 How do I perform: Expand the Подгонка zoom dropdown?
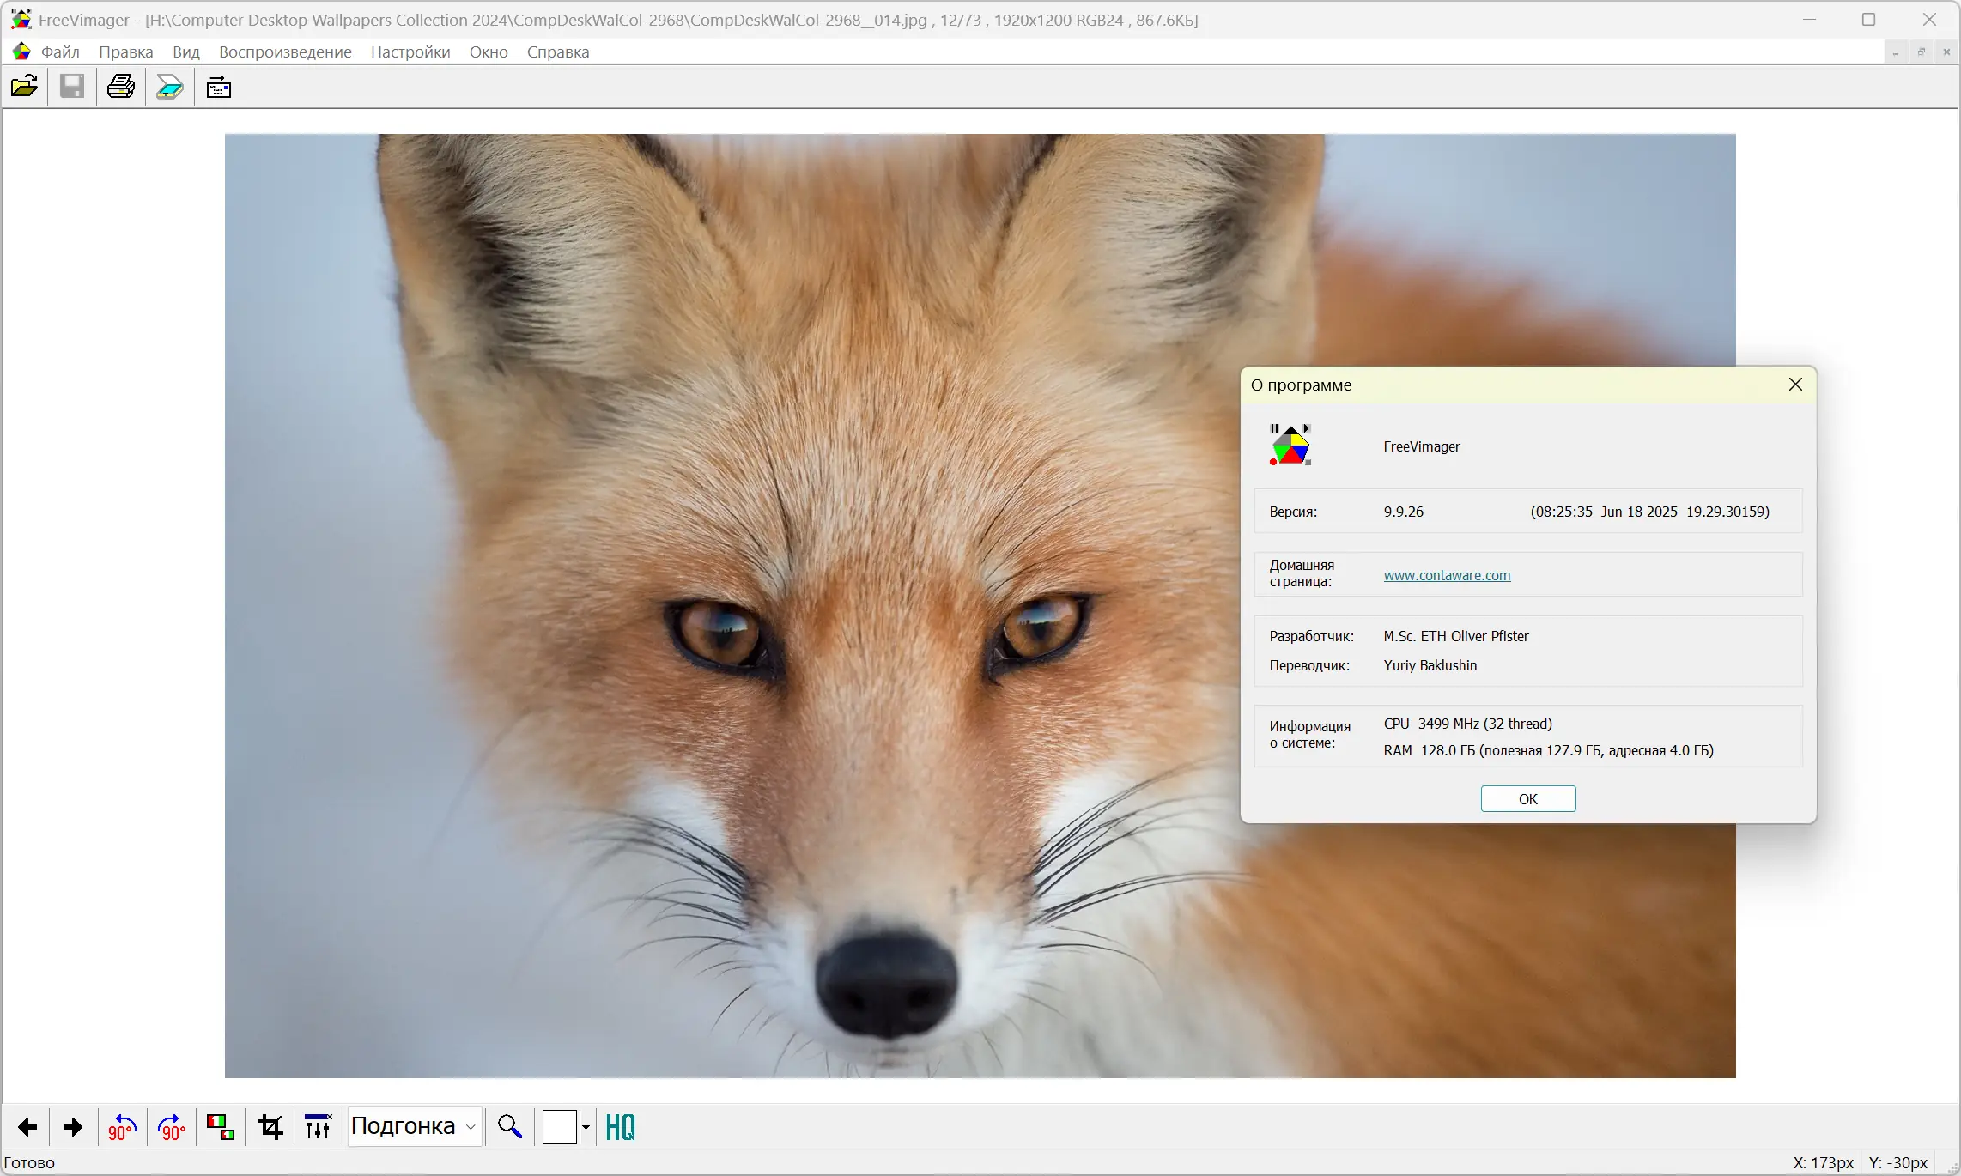click(471, 1127)
